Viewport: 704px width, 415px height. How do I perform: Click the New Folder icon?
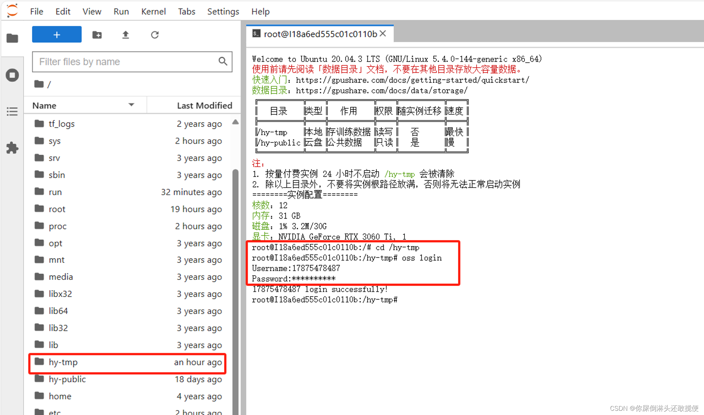[x=97, y=35]
